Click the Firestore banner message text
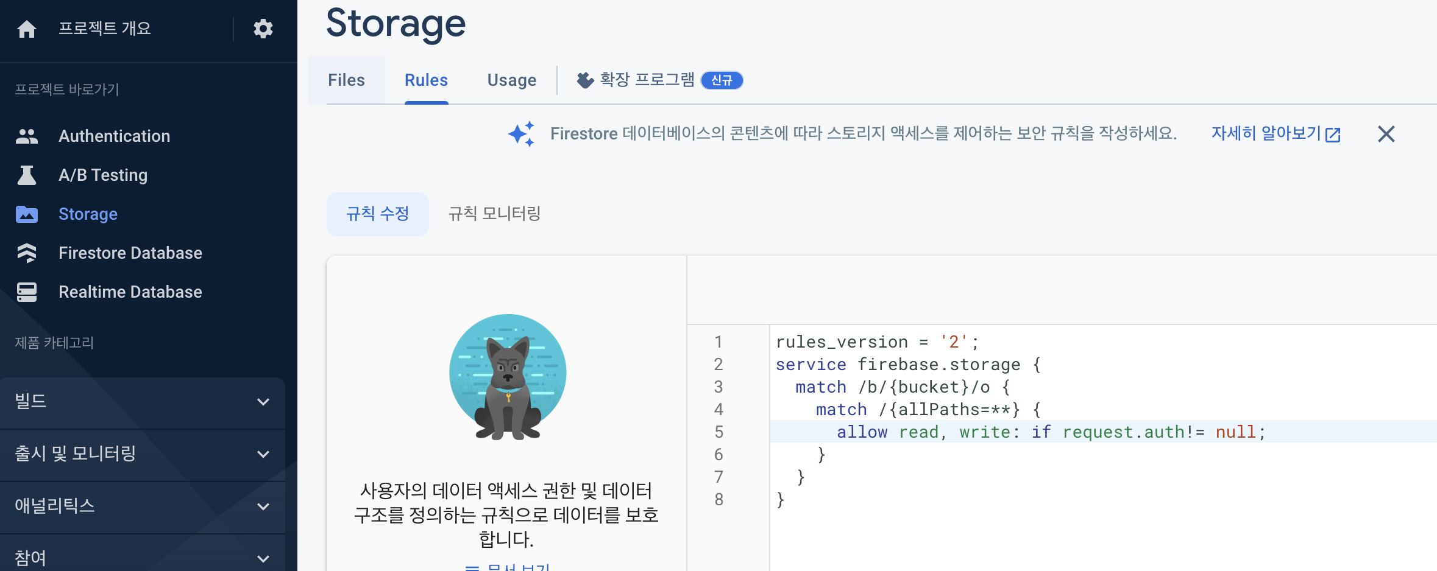The image size is (1437, 571). [x=864, y=133]
